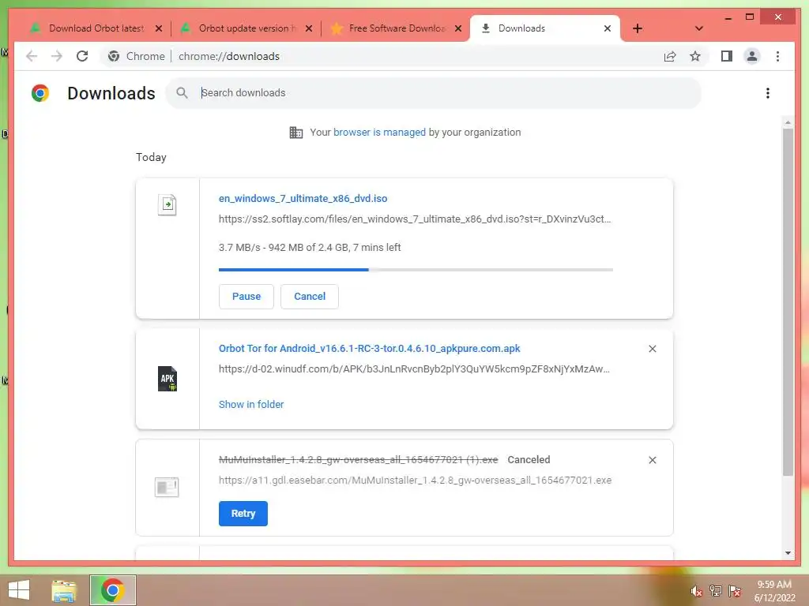
Task: Open the Action Center flag icon
Action: click(735, 591)
